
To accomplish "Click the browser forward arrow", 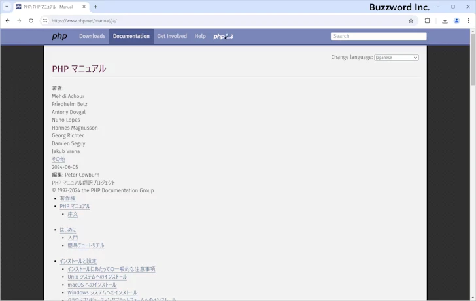I will pos(19,21).
